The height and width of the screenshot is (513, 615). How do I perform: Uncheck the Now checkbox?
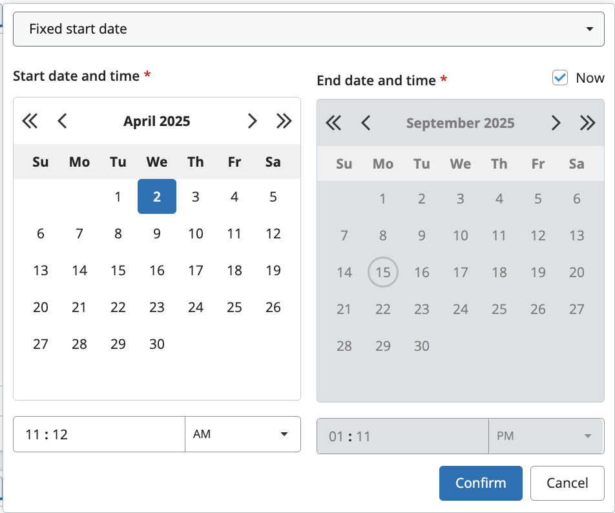pos(559,78)
